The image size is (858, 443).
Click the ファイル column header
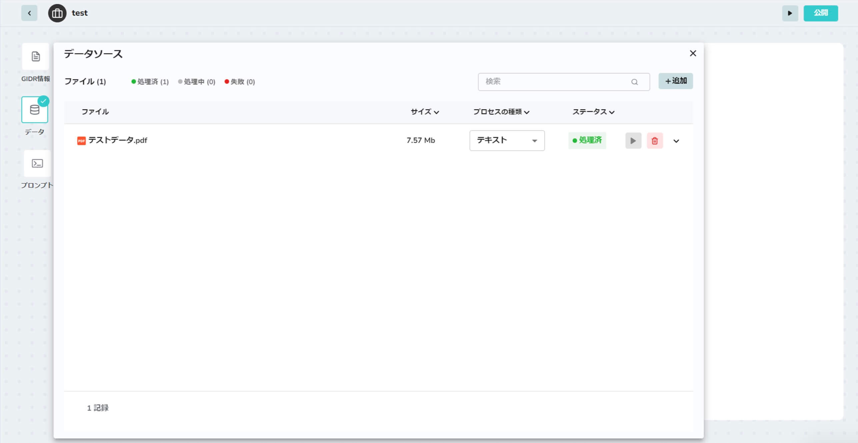(95, 112)
